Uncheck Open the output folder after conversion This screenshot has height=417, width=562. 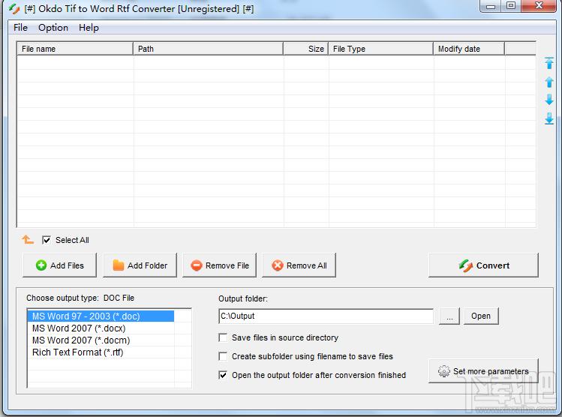tap(223, 375)
